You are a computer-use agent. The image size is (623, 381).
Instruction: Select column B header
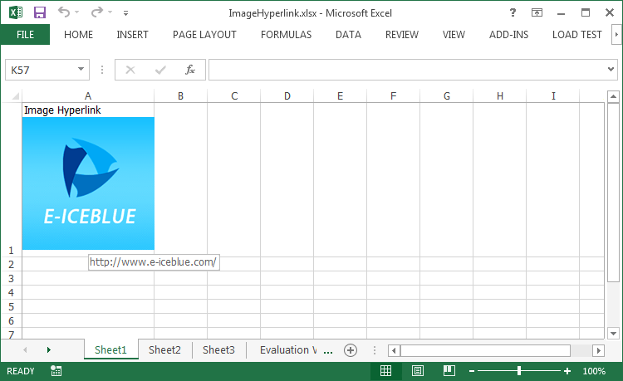(180, 96)
